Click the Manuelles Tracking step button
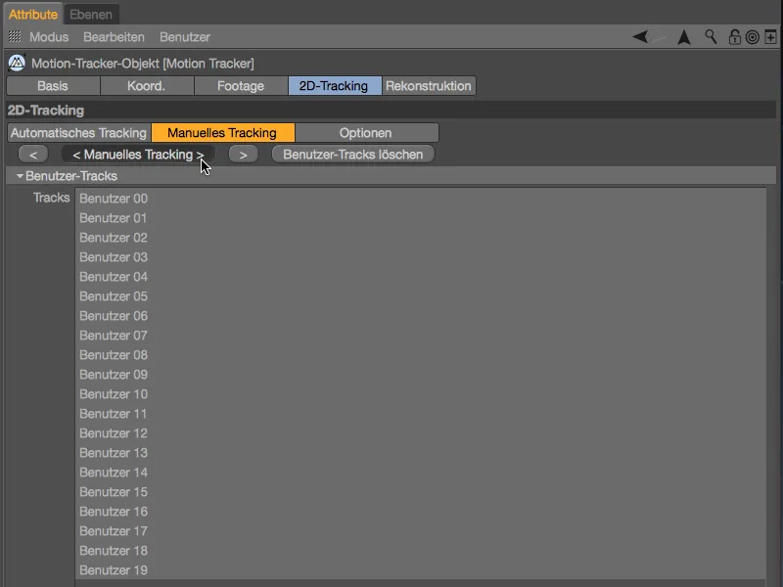The width and height of the screenshot is (783, 587). pyautogui.click(x=137, y=154)
